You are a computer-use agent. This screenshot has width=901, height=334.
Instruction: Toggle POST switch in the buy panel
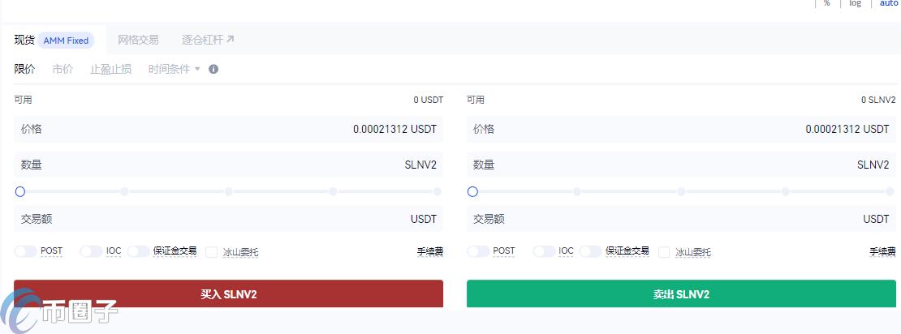tap(26, 251)
